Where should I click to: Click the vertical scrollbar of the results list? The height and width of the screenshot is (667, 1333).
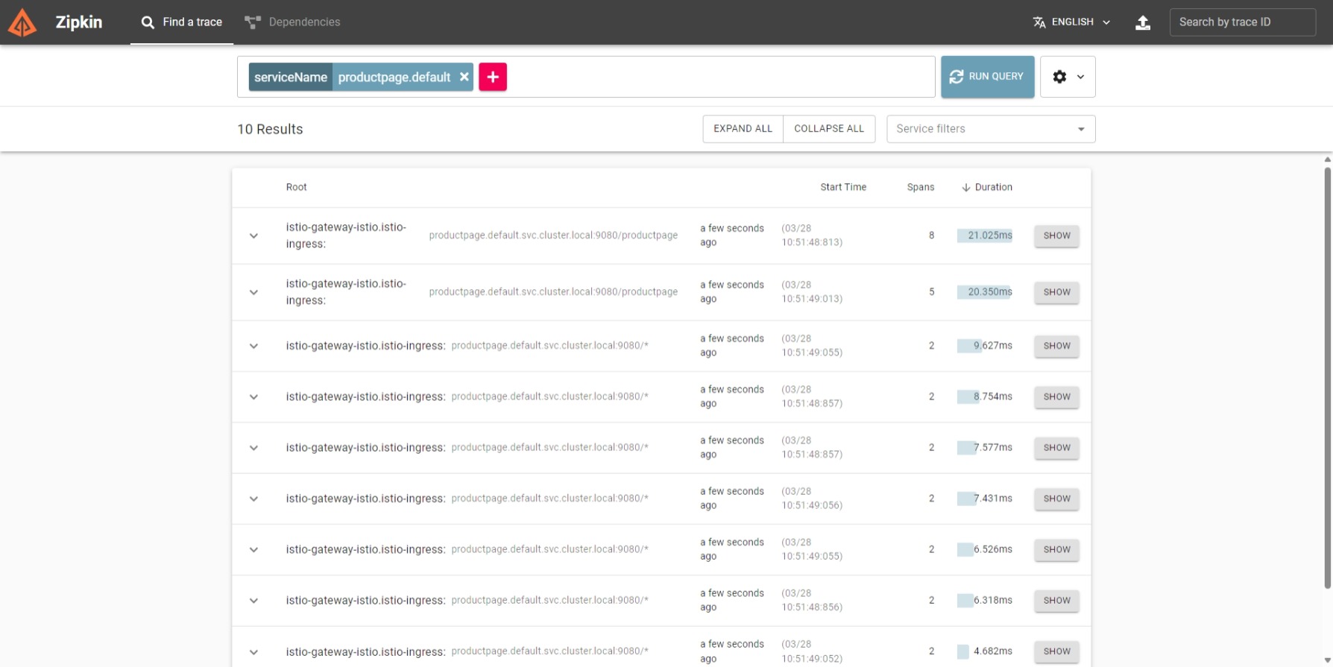1327,376
